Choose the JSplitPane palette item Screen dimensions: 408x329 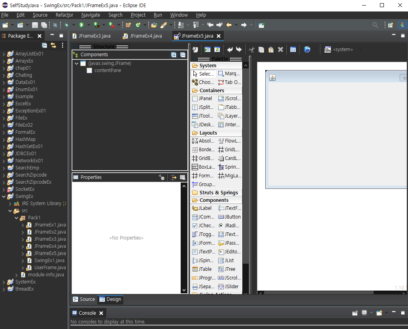[x=202, y=107]
